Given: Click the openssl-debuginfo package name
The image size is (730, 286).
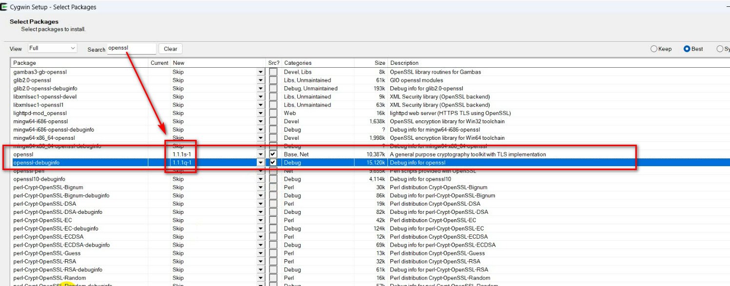Looking at the screenshot, I should pyautogui.click(x=37, y=162).
